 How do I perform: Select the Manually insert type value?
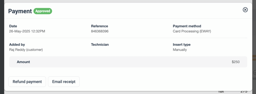pyautogui.click(x=180, y=50)
